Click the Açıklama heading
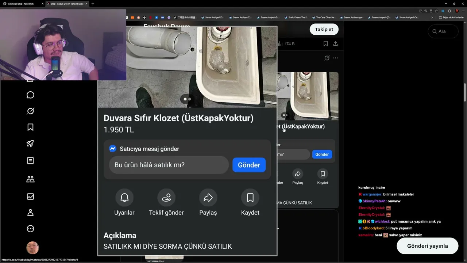The width and height of the screenshot is (467, 263). point(120,236)
